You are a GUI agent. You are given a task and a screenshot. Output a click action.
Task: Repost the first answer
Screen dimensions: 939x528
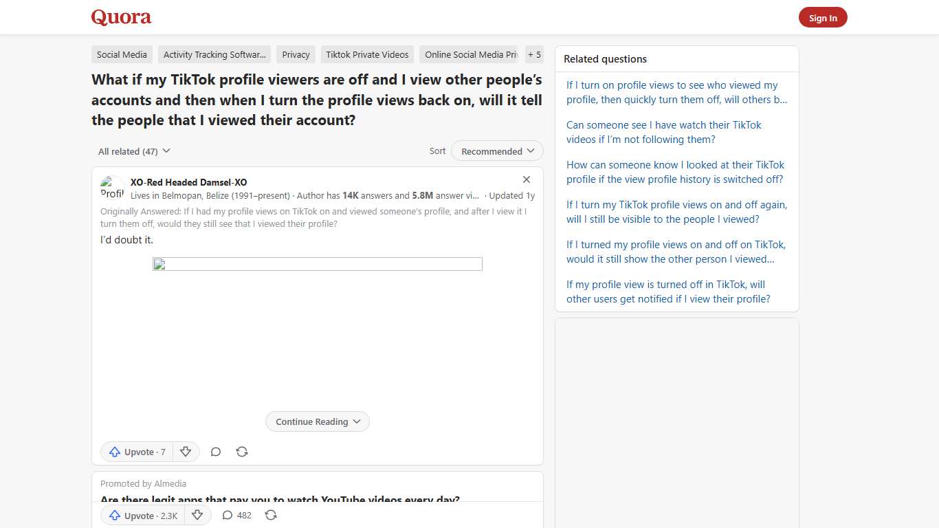(241, 452)
